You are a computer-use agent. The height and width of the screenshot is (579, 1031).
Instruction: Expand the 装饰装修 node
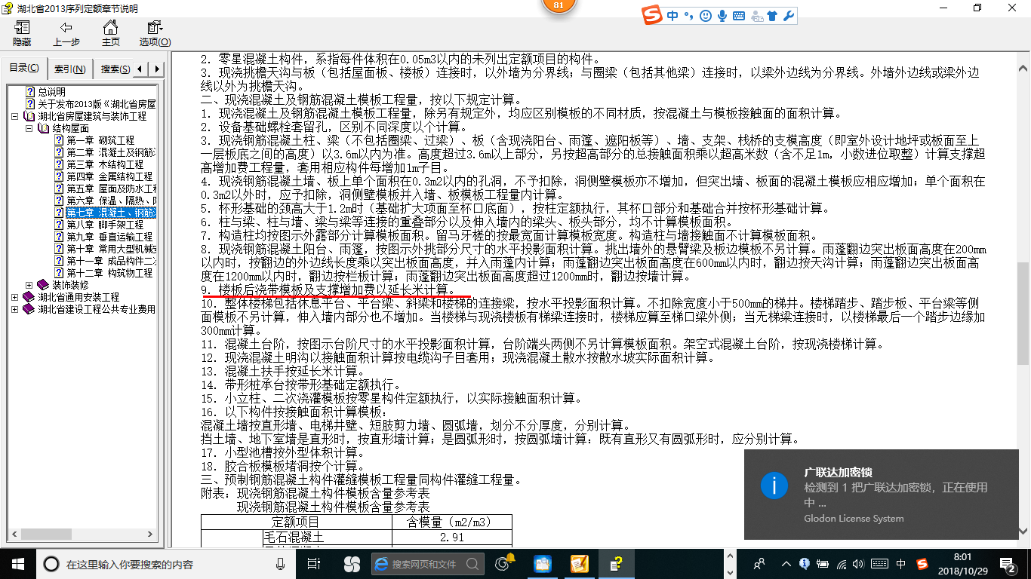click(30, 285)
